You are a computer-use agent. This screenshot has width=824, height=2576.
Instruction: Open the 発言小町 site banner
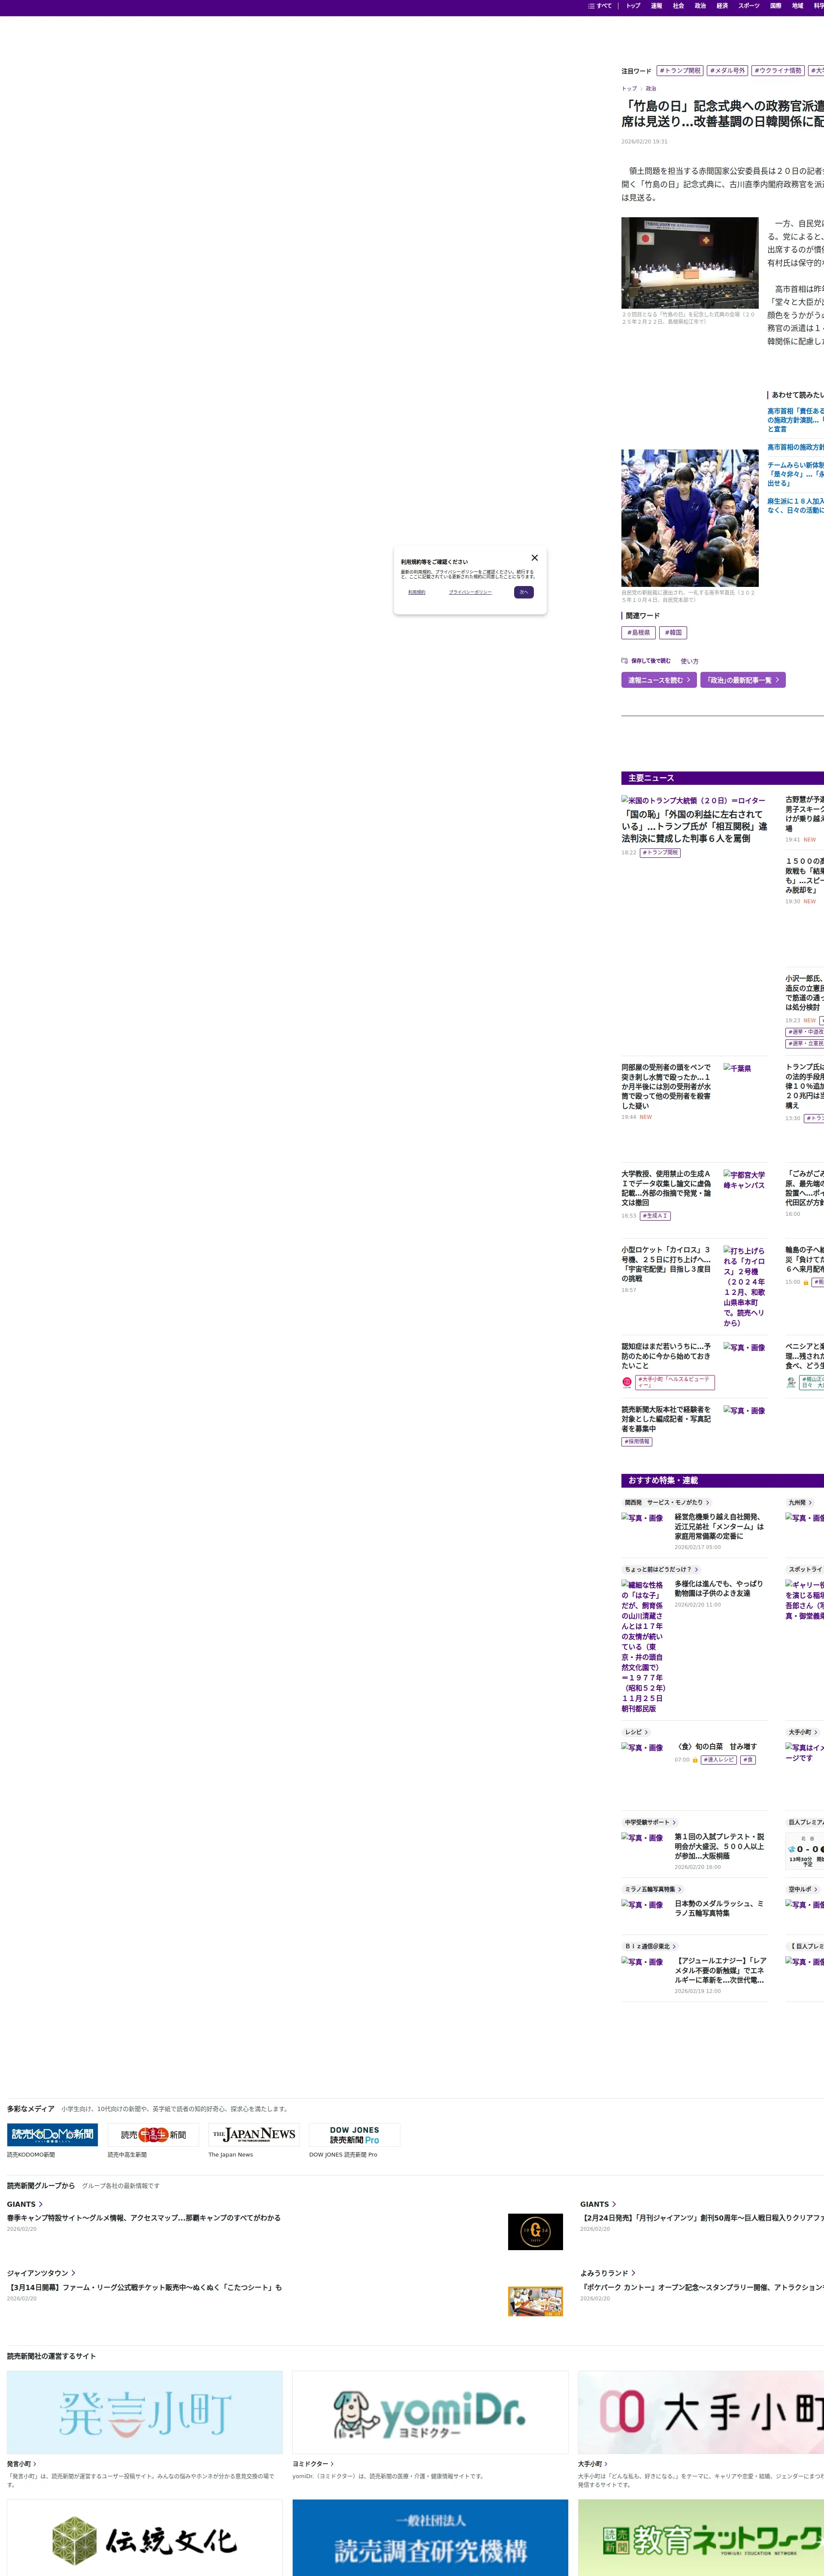tap(145, 2412)
